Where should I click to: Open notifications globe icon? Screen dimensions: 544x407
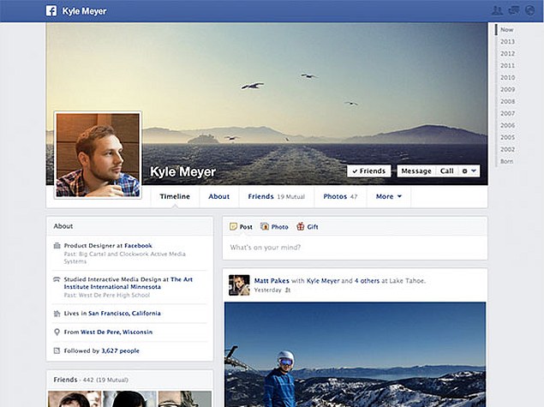click(x=529, y=10)
